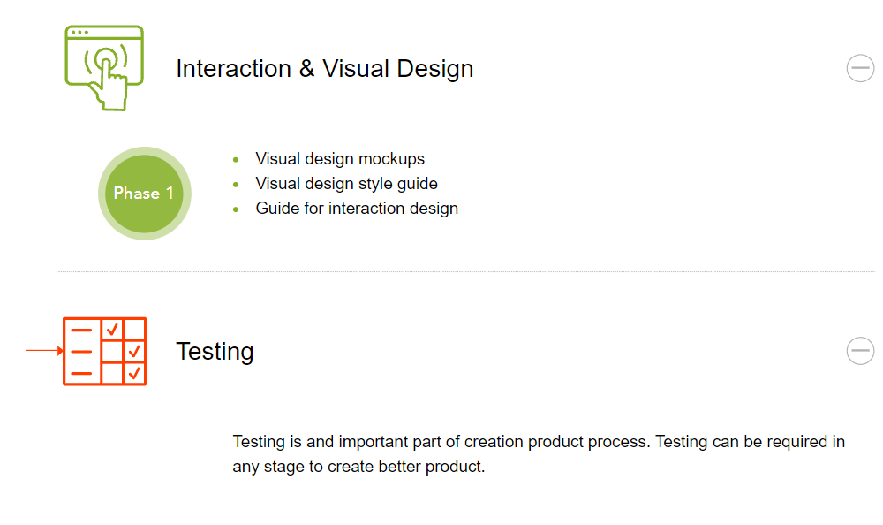Collapse the Interaction & Visual Design section
The height and width of the screenshot is (525, 883).
pyautogui.click(x=860, y=68)
